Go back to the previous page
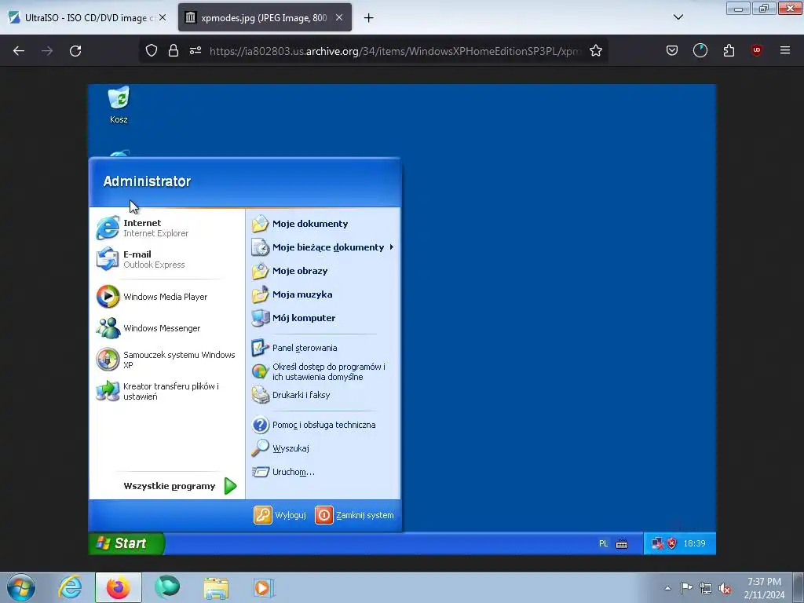Image resolution: width=804 pixels, height=603 pixels. click(19, 51)
